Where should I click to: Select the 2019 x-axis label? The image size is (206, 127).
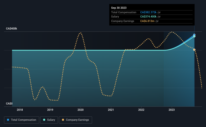coord(50,110)
